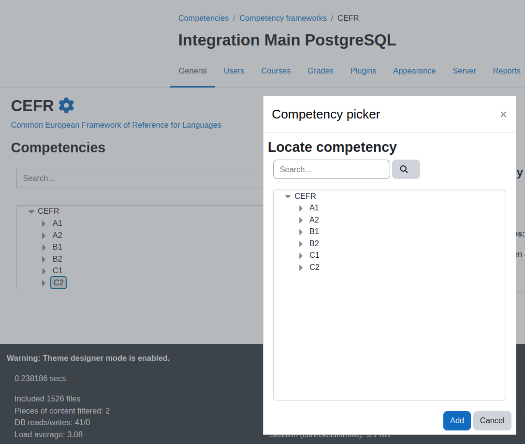Select CEFR root label in Competency picker

[x=305, y=196]
